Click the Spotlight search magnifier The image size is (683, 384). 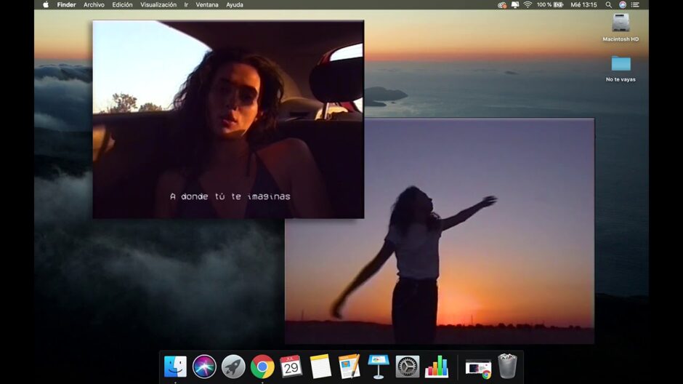coord(609,4)
